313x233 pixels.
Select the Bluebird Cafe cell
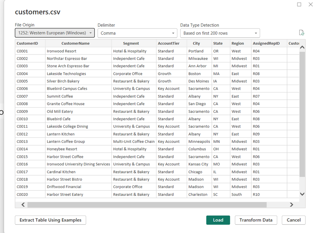(x=79, y=119)
